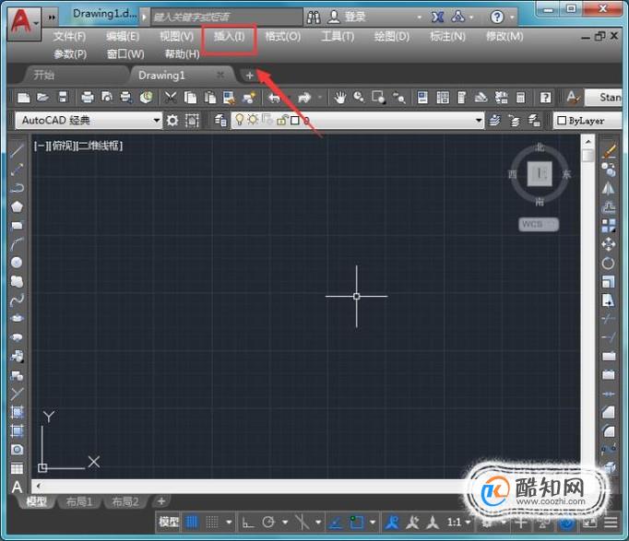Select the Rotate modify tool
Viewport: 629px width, 541px height.
coord(609,263)
